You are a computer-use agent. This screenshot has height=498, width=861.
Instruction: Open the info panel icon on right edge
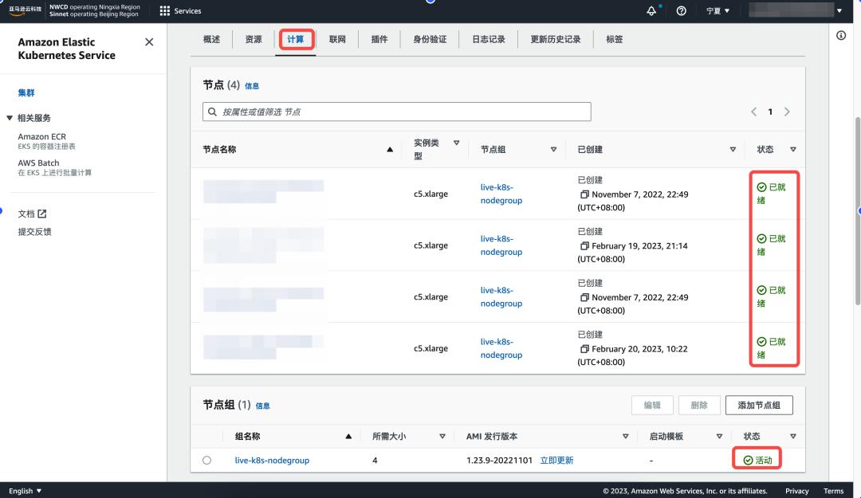click(x=840, y=35)
